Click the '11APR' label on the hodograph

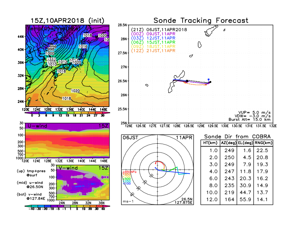[184, 137]
